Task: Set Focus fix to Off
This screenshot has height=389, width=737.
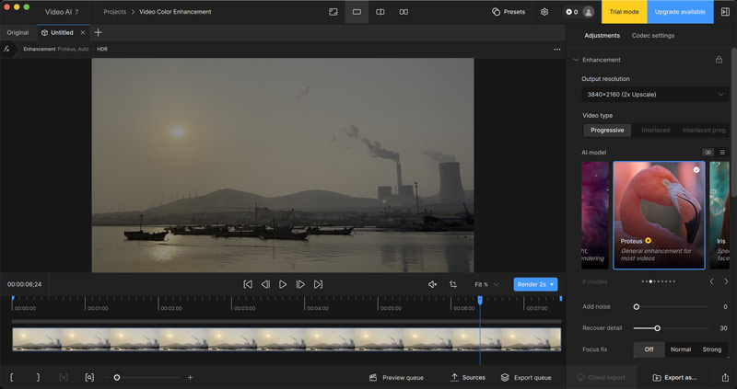Action: point(649,349)
